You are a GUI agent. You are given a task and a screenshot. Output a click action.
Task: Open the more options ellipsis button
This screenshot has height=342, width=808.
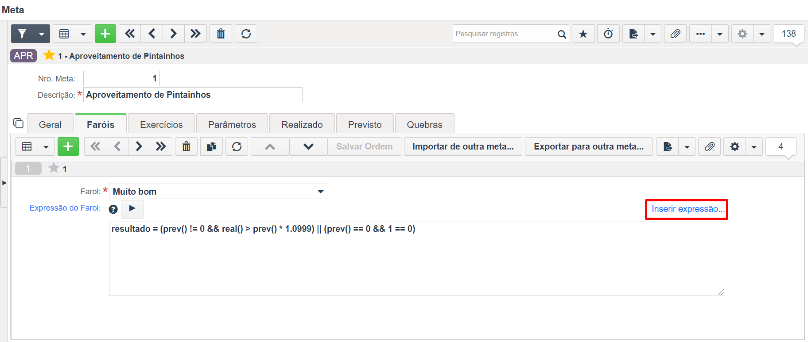[x=700, y=34]
